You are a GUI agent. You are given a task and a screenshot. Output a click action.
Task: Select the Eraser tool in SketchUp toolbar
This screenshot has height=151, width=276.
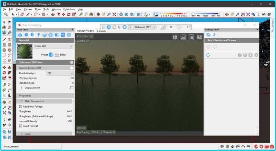click(22, 14)
